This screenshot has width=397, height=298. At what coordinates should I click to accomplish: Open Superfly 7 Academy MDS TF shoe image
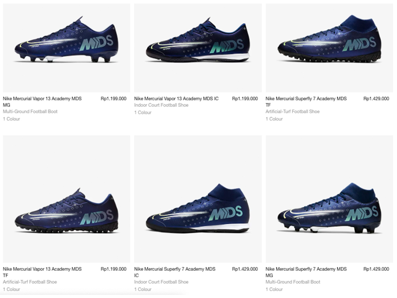click(x=330, y=48)
